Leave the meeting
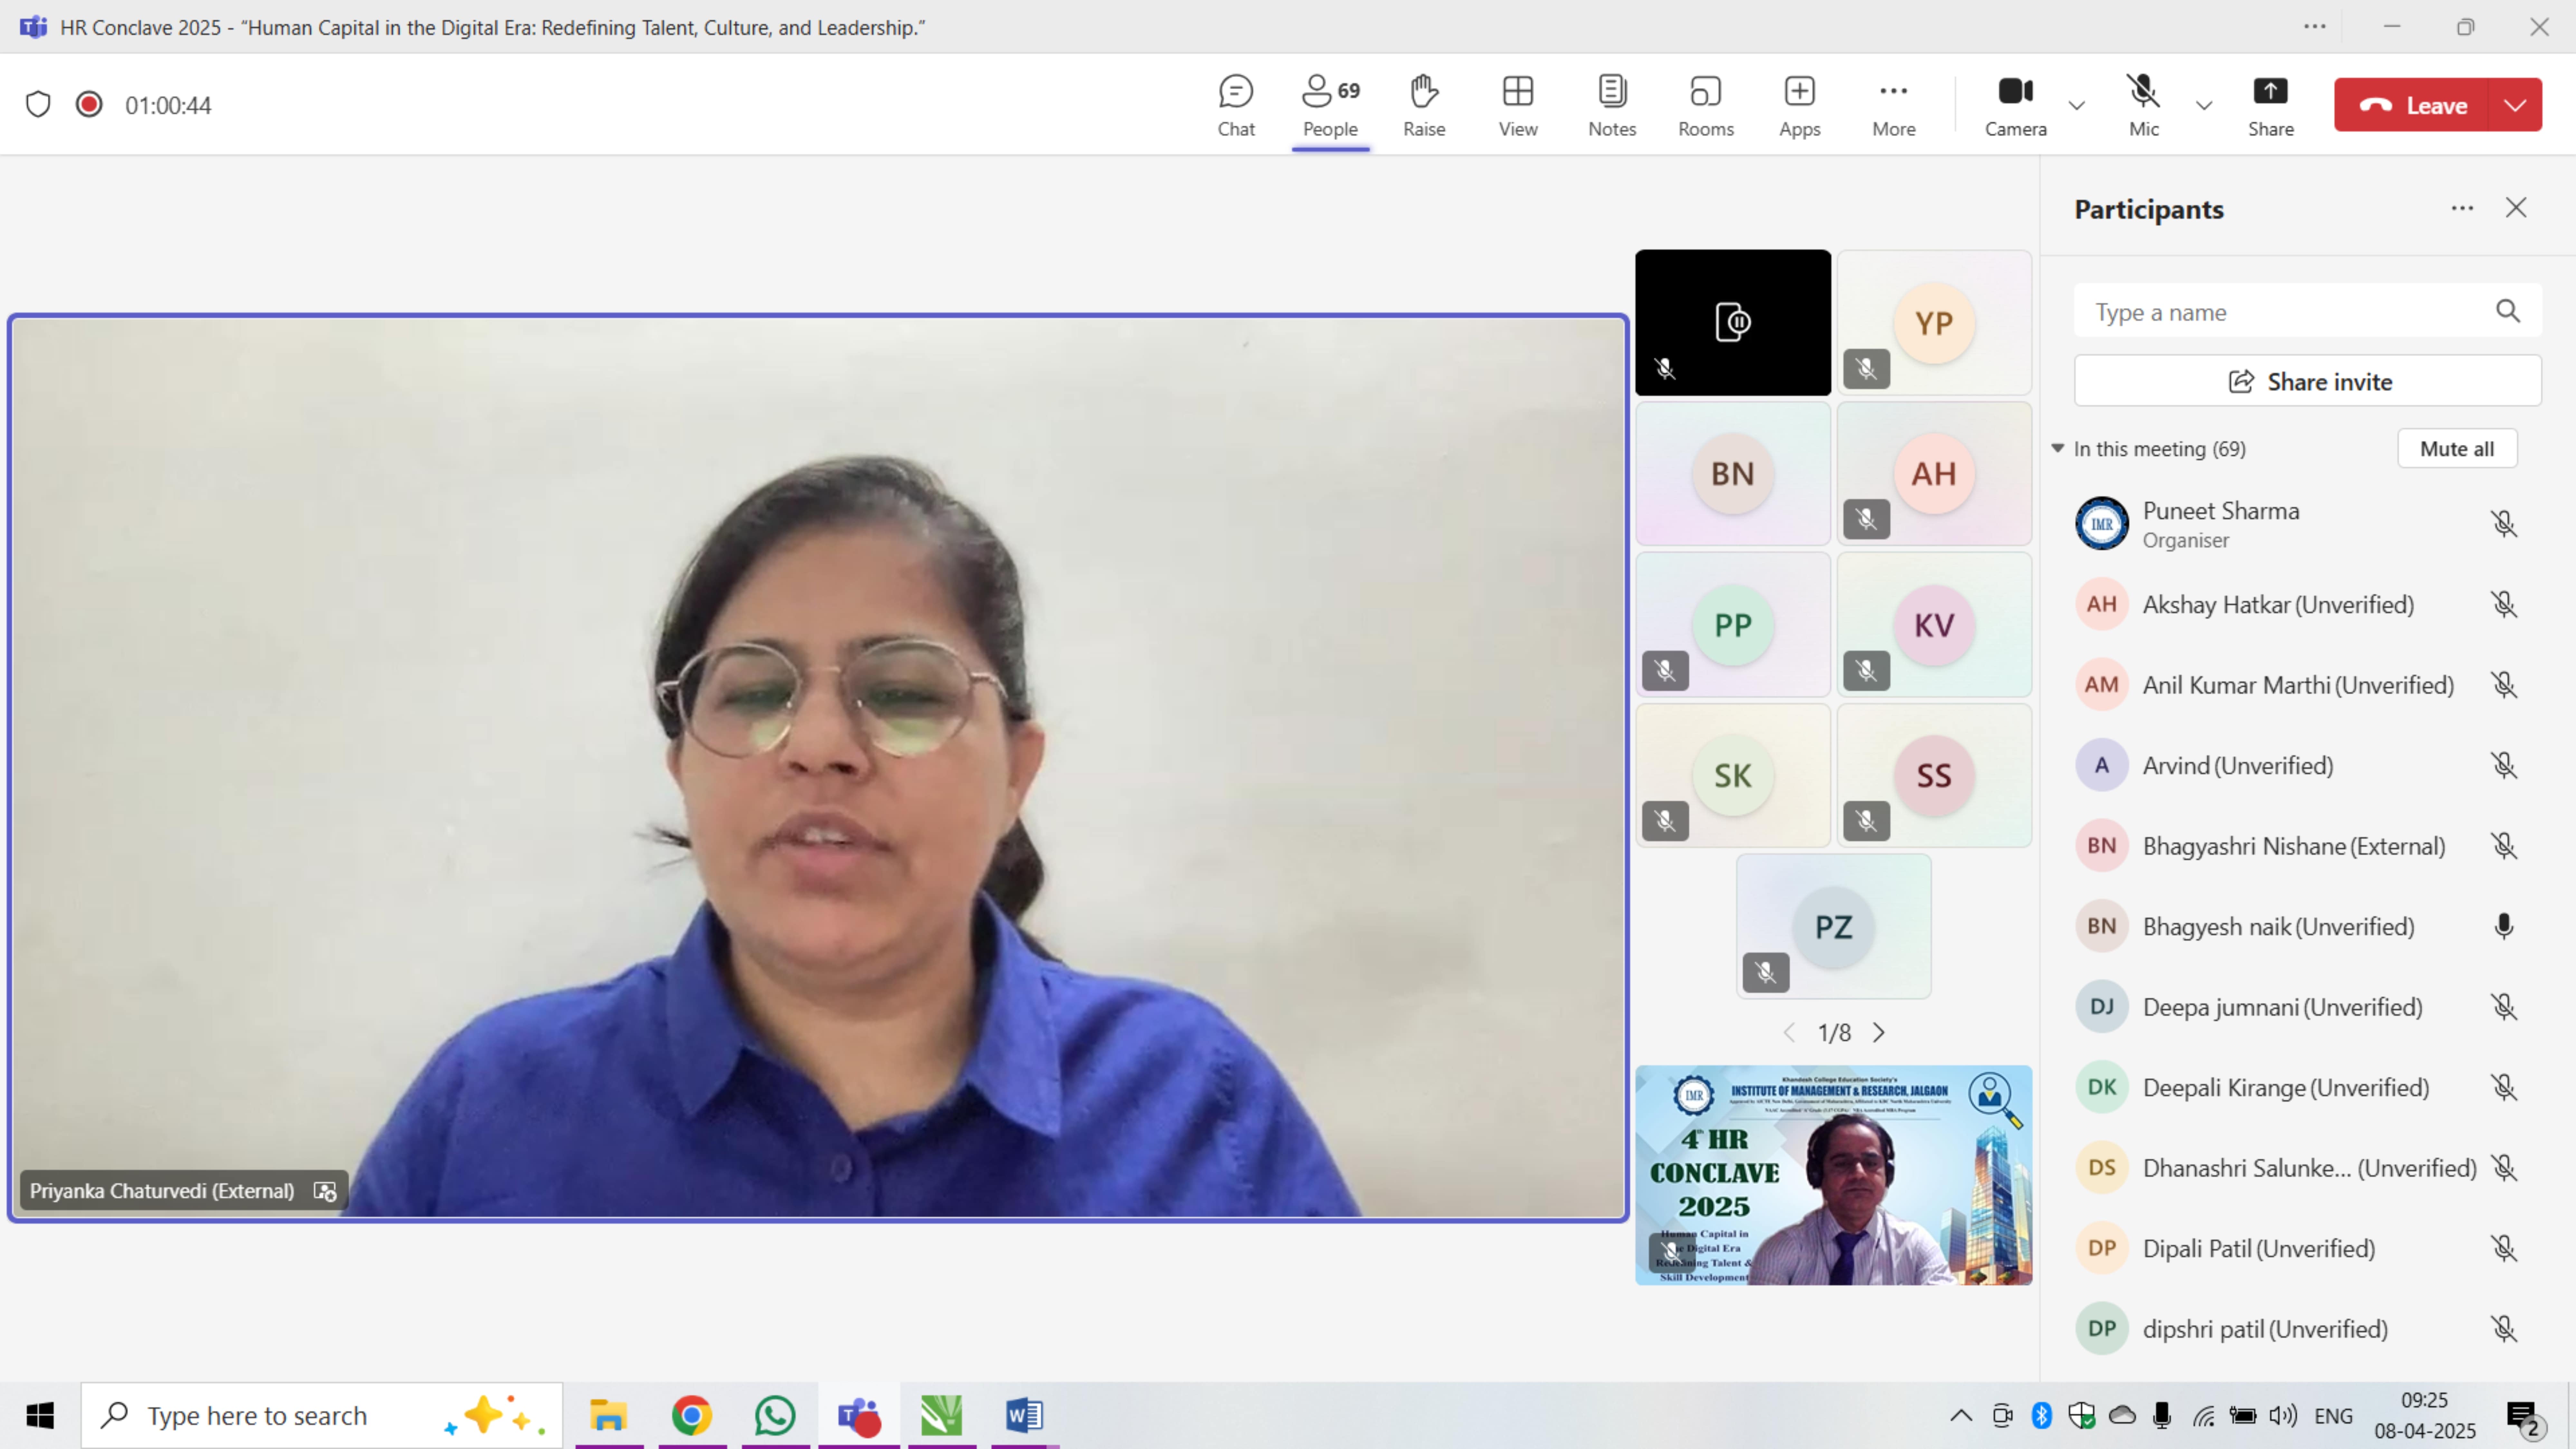The width and height of the screenshot is (2576, 1449). [2412, 105]
